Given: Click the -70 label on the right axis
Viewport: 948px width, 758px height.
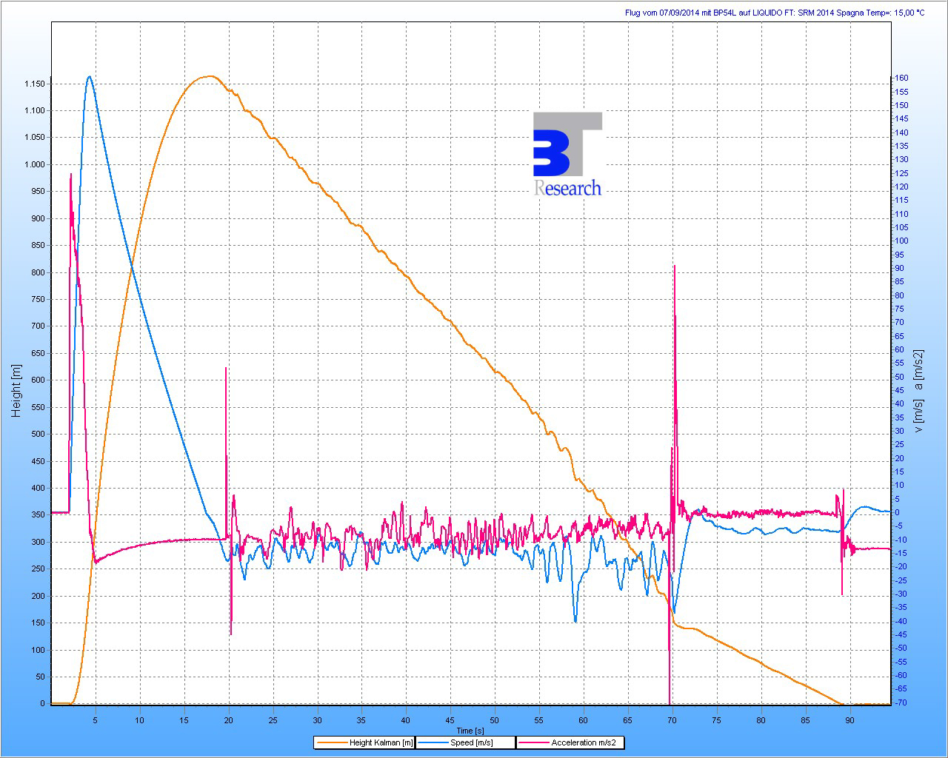Looking at the screenshot, I should click(901, 702).
